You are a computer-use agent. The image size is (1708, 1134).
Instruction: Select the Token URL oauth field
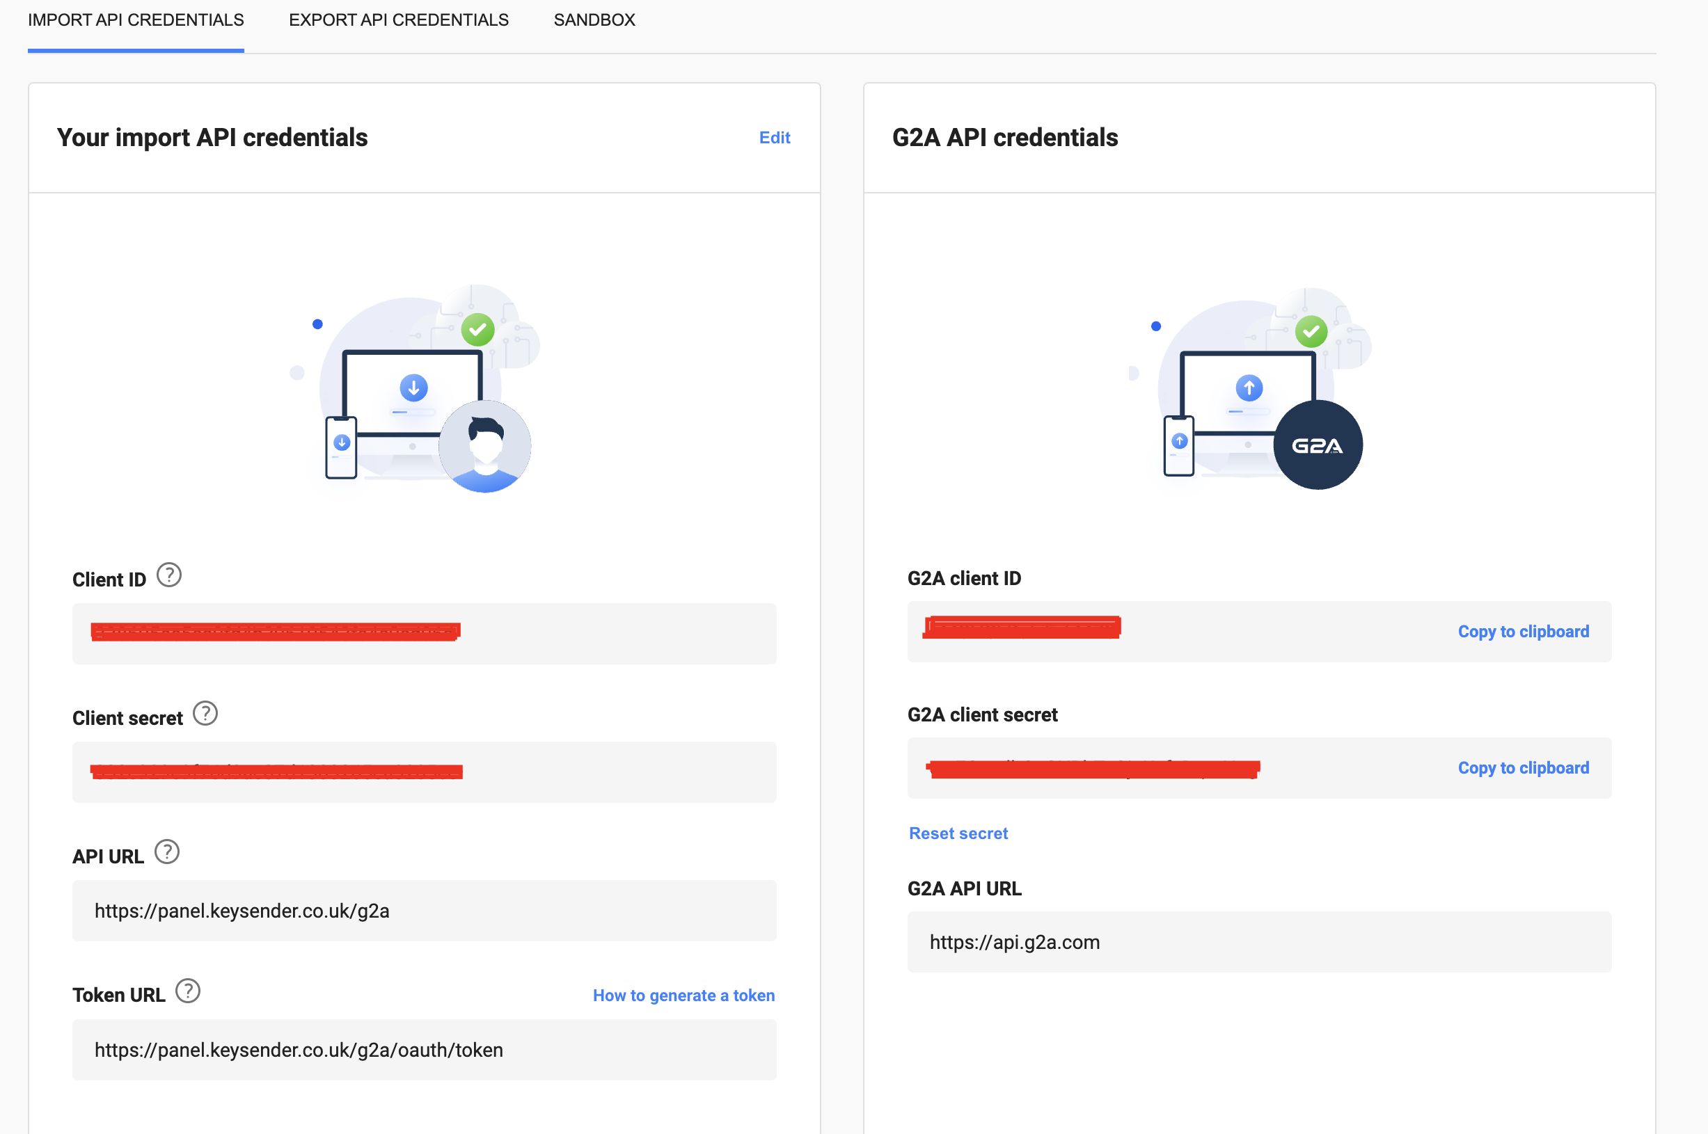tap(425, 1050)
